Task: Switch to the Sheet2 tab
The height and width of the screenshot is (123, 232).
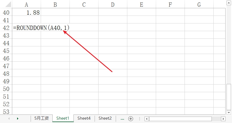Action: (x=105, y=118)
